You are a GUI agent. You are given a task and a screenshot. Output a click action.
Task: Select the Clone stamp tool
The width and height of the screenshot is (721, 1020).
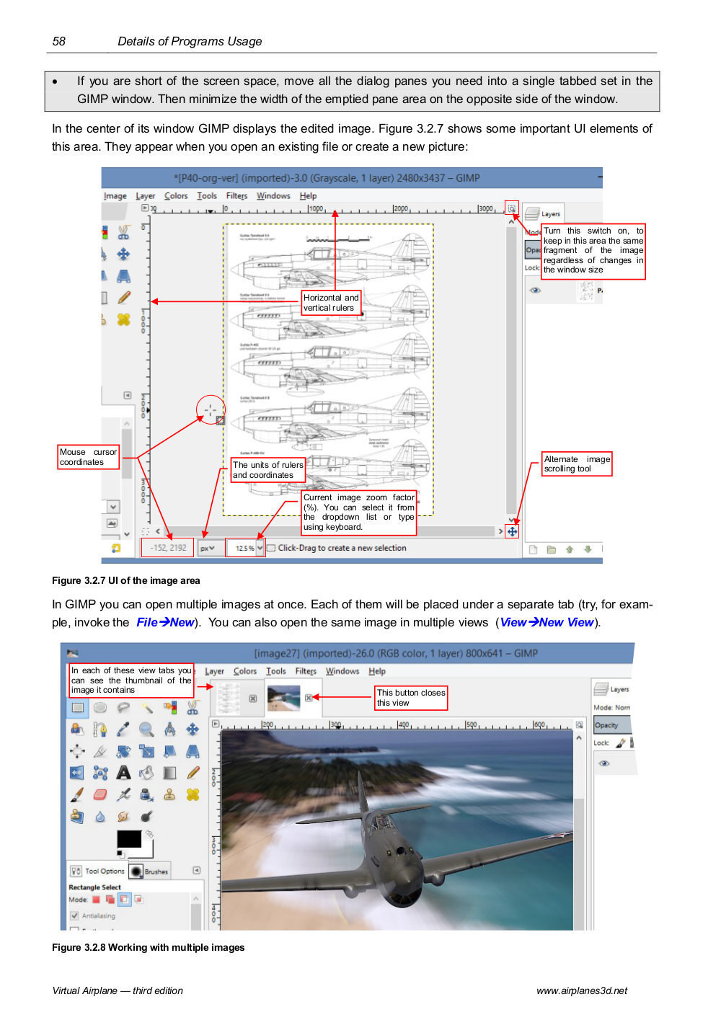(170, 794)
